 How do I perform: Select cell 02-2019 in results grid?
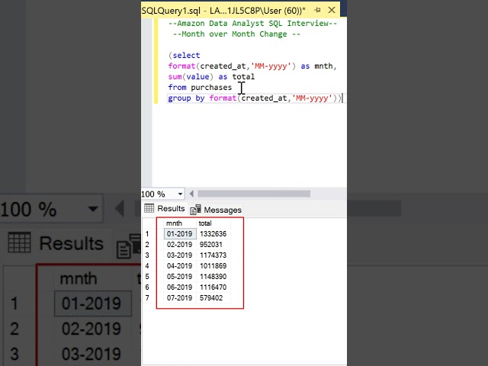click(180, 245)
